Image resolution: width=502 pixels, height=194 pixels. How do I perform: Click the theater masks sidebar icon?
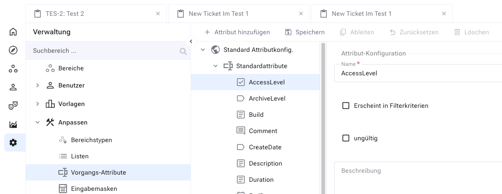tap(13, 106)
